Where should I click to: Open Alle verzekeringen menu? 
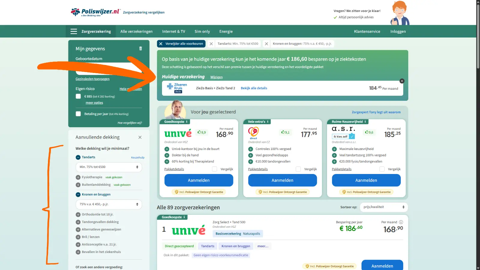coord(136,31)
